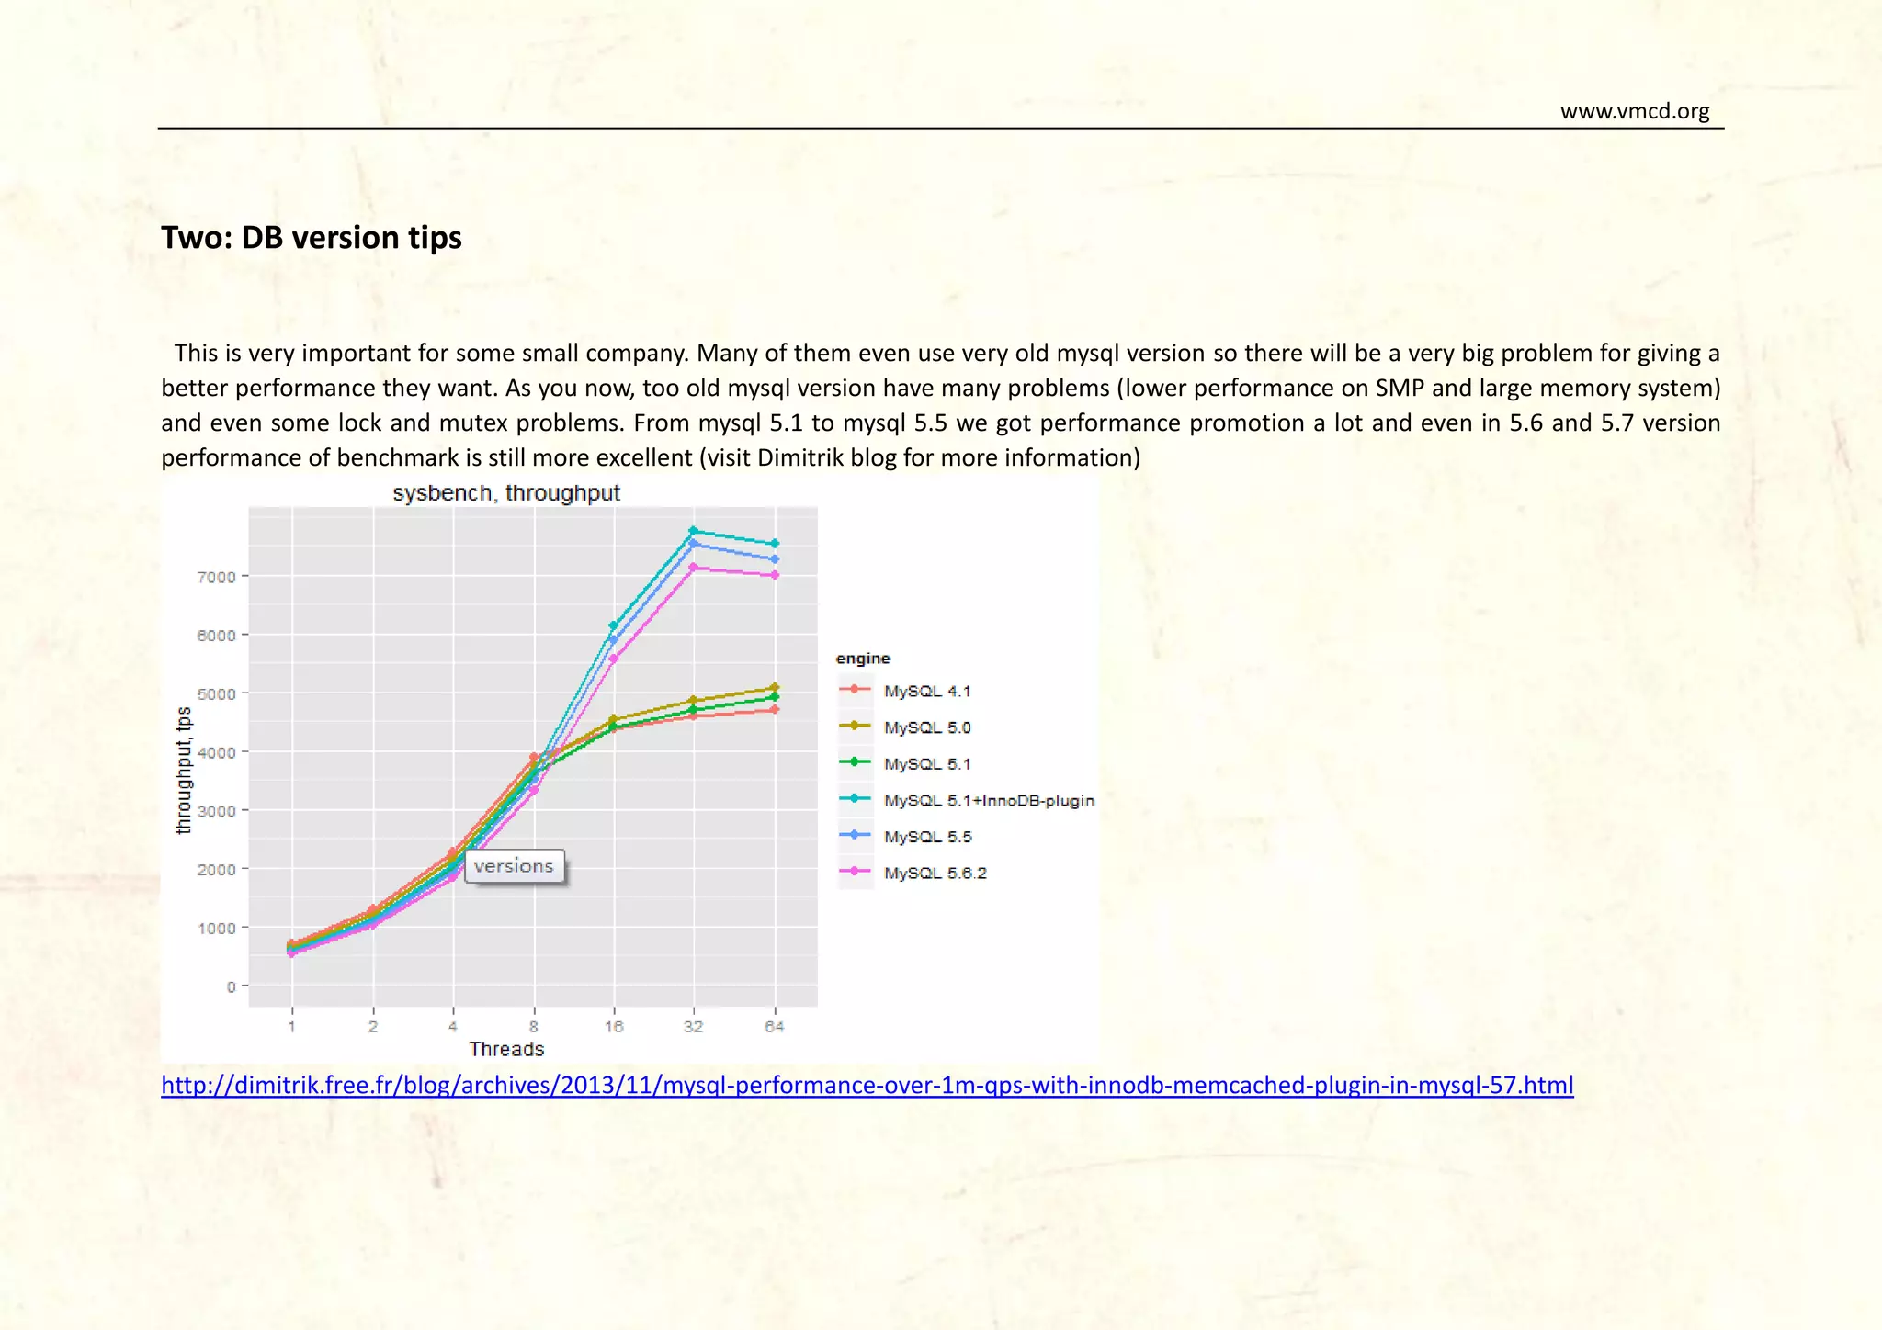Image resolution: width=1882 pixels, height=1330 pixels.
Task: Click the engine legend title
Action: [862, 659]
